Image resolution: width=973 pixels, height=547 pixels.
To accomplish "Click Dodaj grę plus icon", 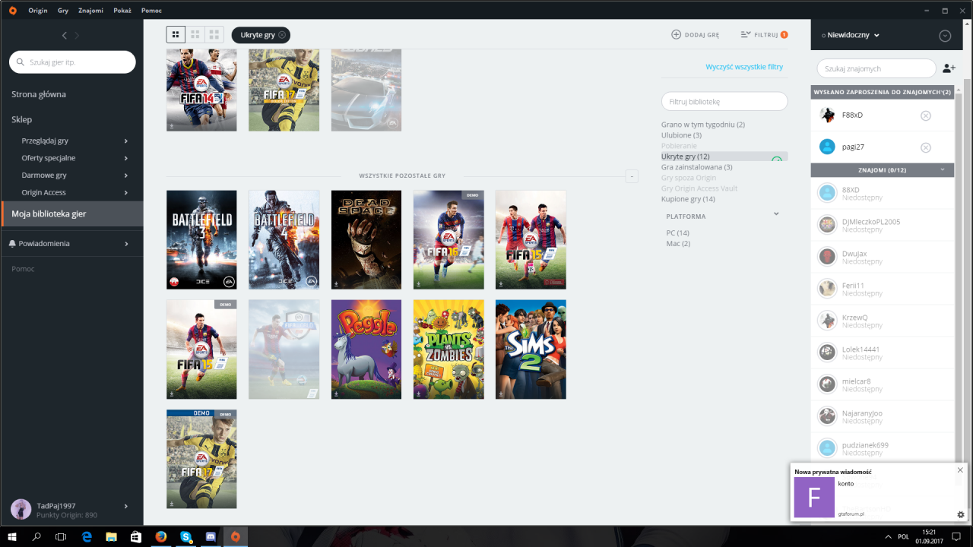I will [x=676, y=35].
